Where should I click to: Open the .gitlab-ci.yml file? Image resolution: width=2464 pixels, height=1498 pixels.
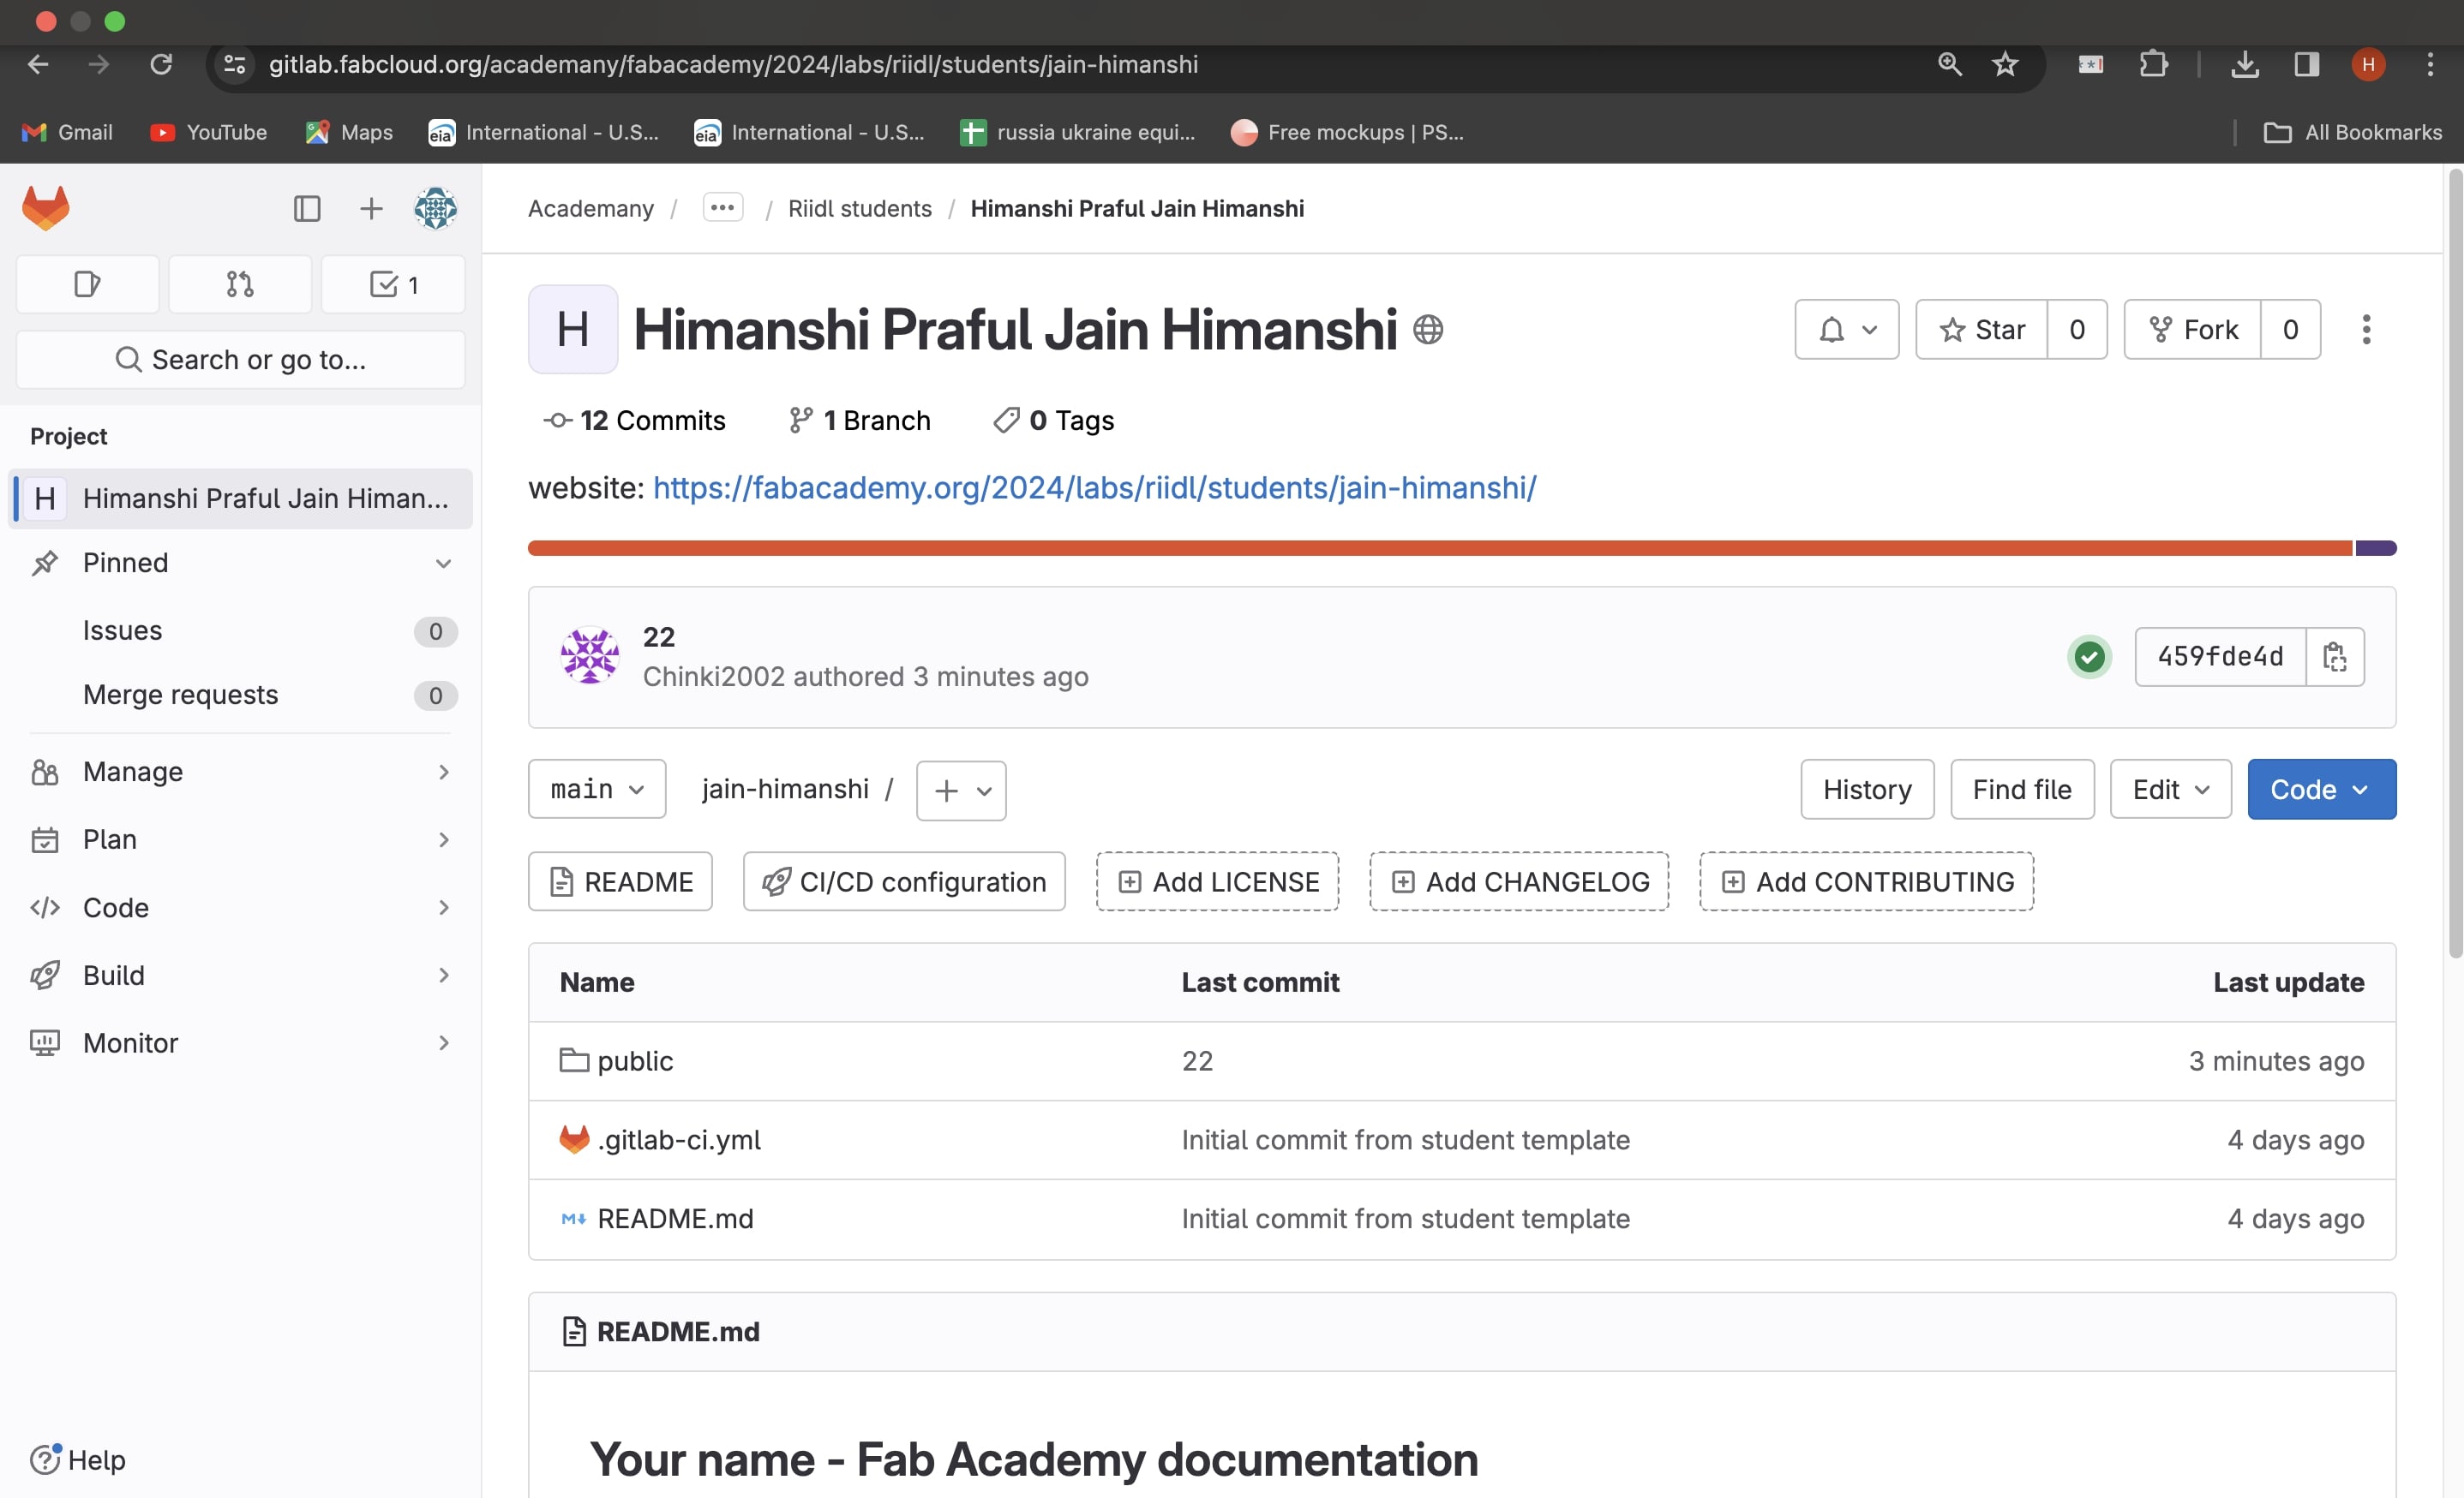[679, 1140]
